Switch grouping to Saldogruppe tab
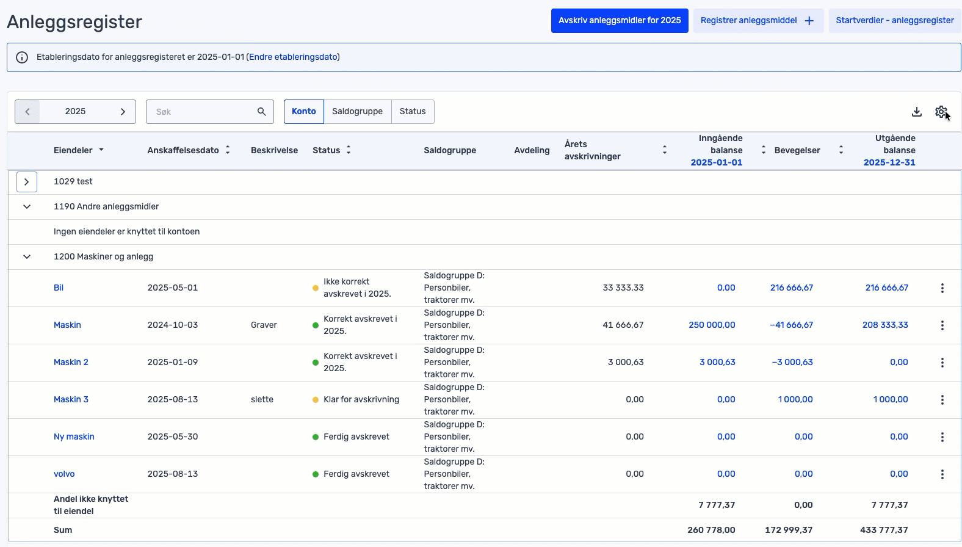Image resolution: width=962 pixels, height=547 pixels. click(357, 112)
